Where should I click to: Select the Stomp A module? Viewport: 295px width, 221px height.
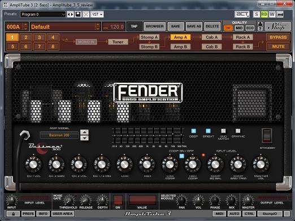coord(149,37)
